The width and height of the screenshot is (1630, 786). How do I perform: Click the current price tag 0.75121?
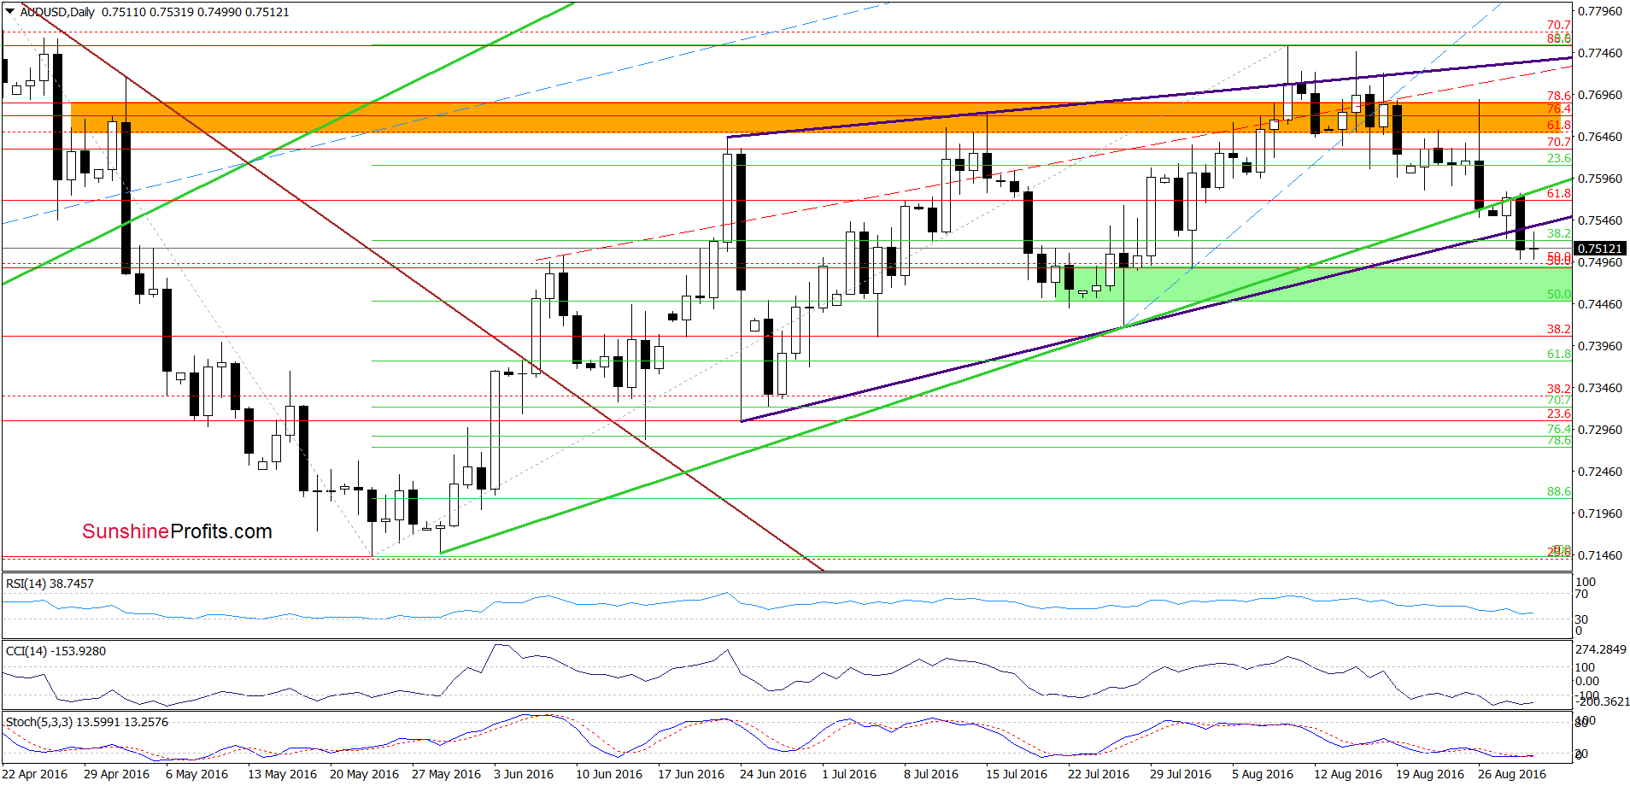click(x=1599, y=249)
